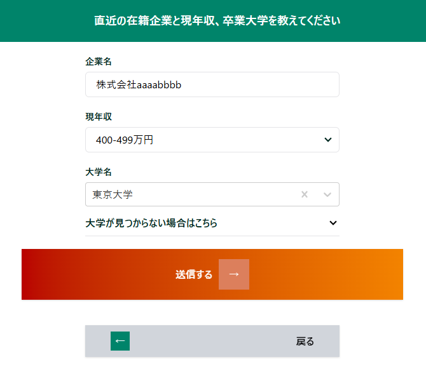Click the 大学名 field label
This screenshot has height=369, width=426.
pyautogui.click(x=99, y=172)
